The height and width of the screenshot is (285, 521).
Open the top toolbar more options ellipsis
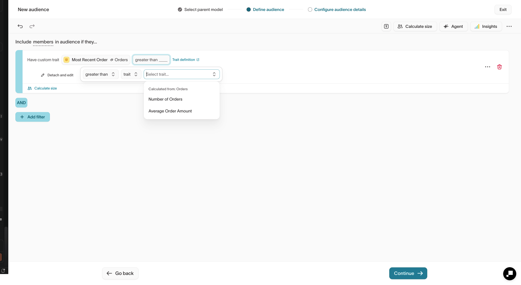click(x=509, y=26)
